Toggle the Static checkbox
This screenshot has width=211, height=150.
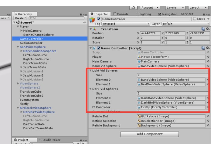tap(195, 19)
